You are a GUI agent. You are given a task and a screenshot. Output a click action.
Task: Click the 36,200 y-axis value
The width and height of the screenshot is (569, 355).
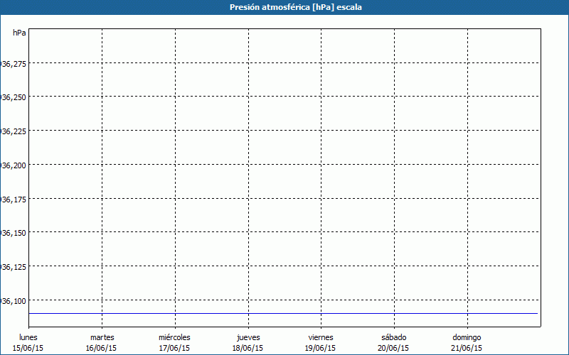[x=14, y=165]
